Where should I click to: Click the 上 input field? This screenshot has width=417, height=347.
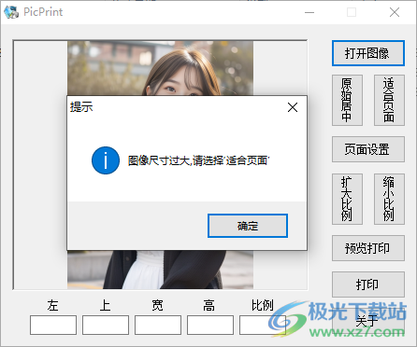tap(106, 325)
